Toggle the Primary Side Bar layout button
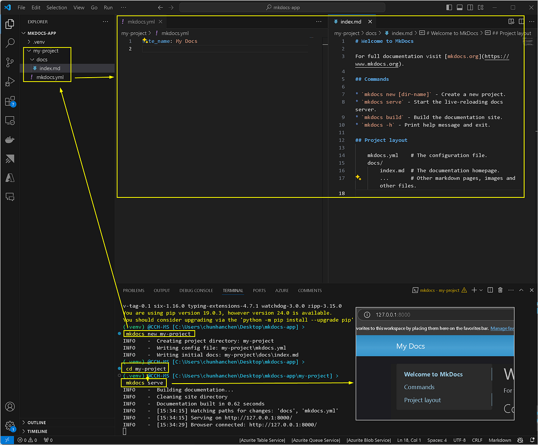 [449, 8]
